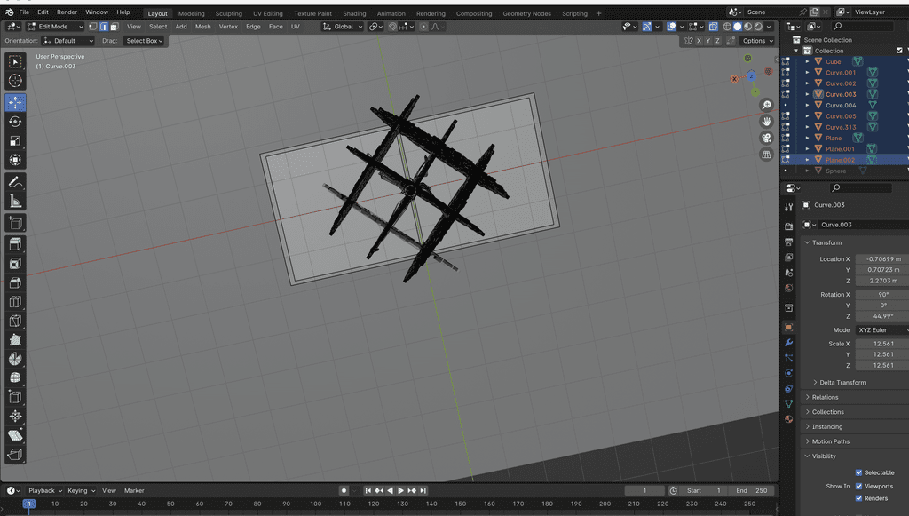Expand Curve.004 in the outliner
This screenshot has width=909, height=516.
[x=807, y=106]
